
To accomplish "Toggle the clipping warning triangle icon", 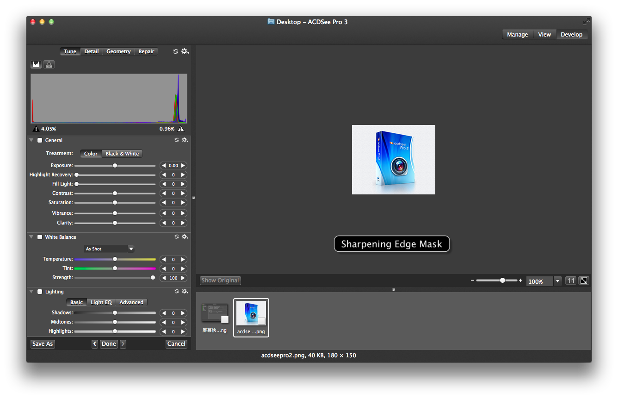I will tap(49, 64).
